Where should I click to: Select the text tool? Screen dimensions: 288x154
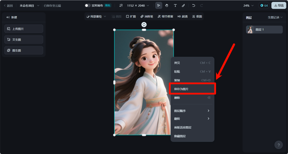pos(175,6)
